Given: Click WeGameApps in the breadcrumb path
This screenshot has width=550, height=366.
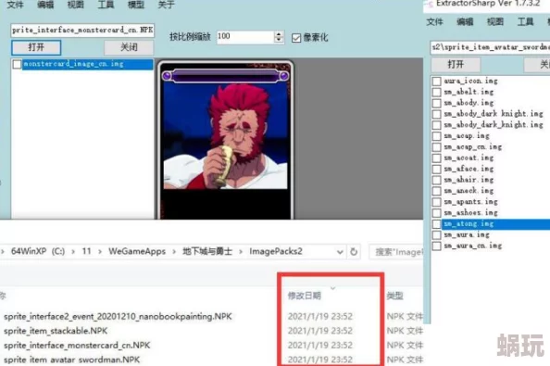Looking at the screenshot, I should (137, 251).
